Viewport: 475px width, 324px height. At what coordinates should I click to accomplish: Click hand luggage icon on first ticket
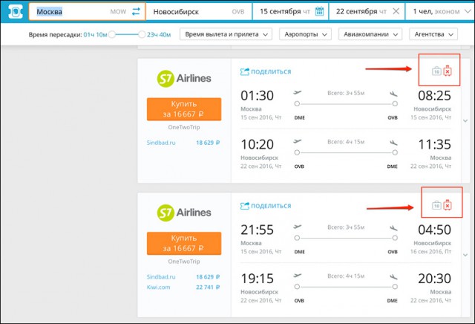pyautogui.click(x=436, y=71)
